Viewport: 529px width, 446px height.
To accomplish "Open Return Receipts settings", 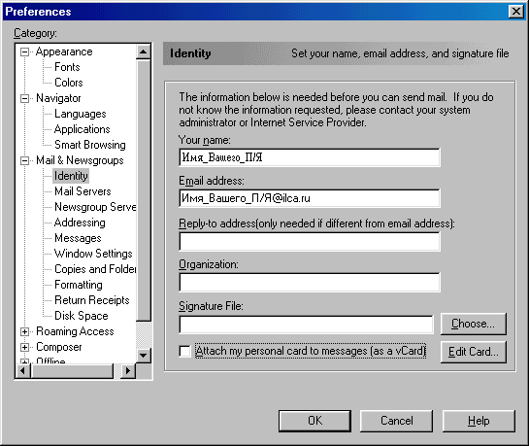I will point(92,300).
